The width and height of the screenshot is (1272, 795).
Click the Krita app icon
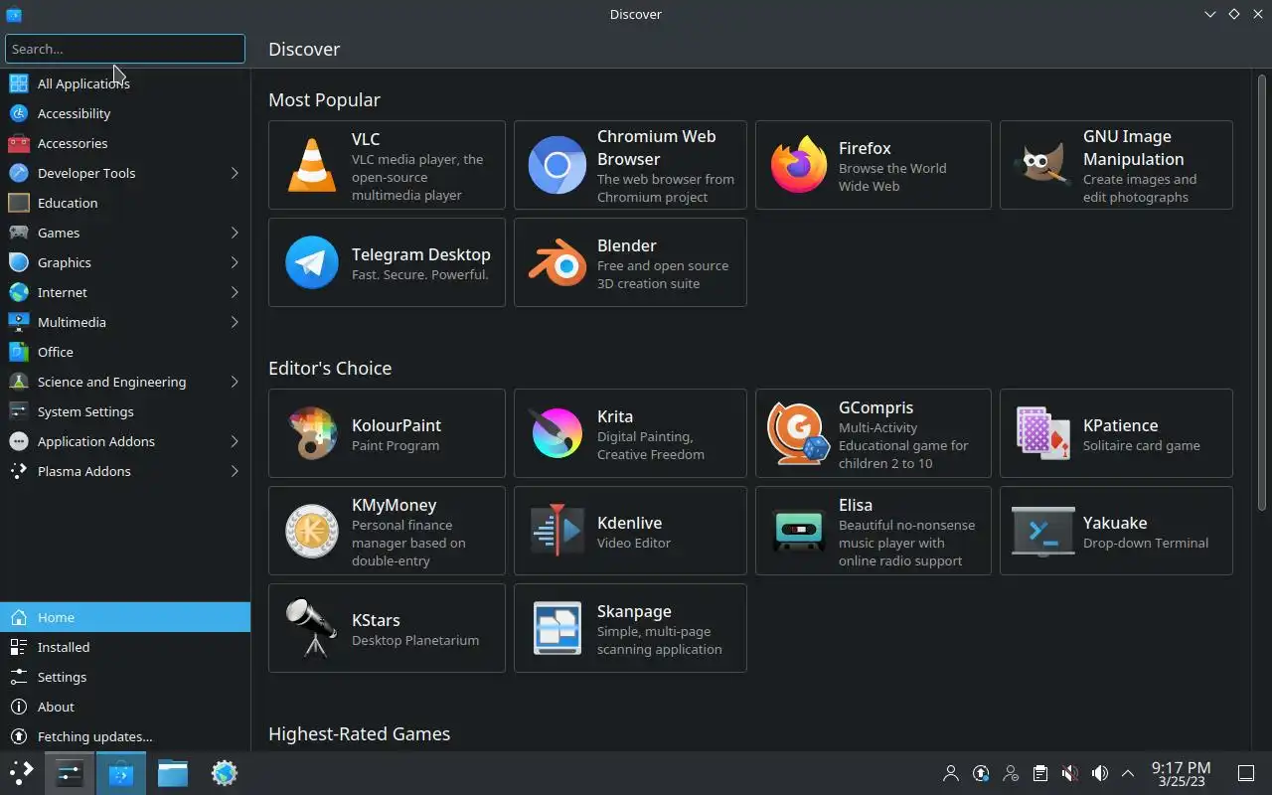[x=556, y=433]
